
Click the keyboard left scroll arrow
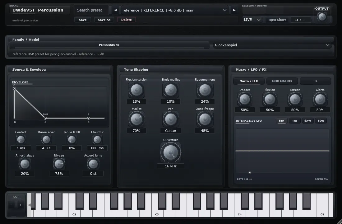click(x=29, y=205)
